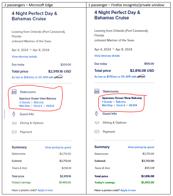Select the 1 Guests link under stateroom
The height and width of the screenshot is (196, 173).
[107, 102]
